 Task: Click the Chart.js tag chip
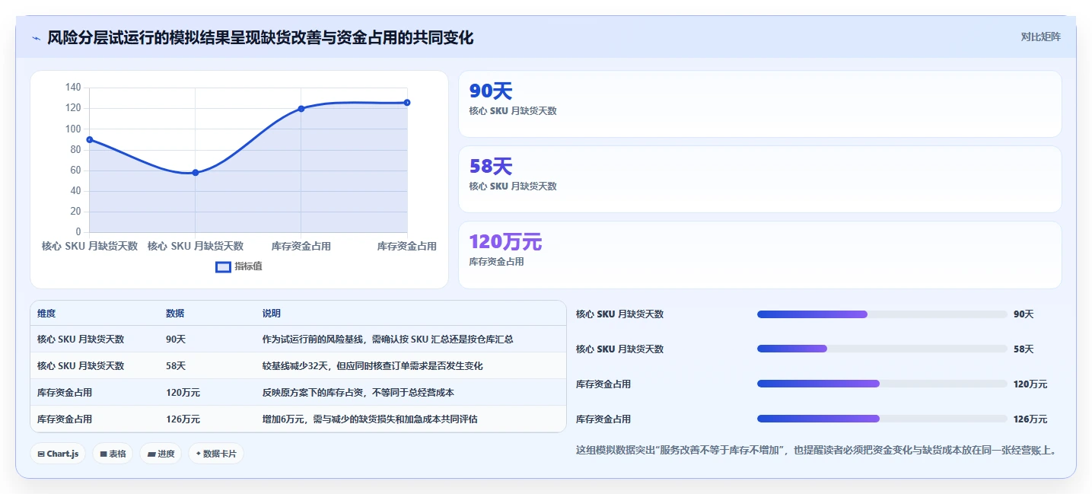(58, 454)
